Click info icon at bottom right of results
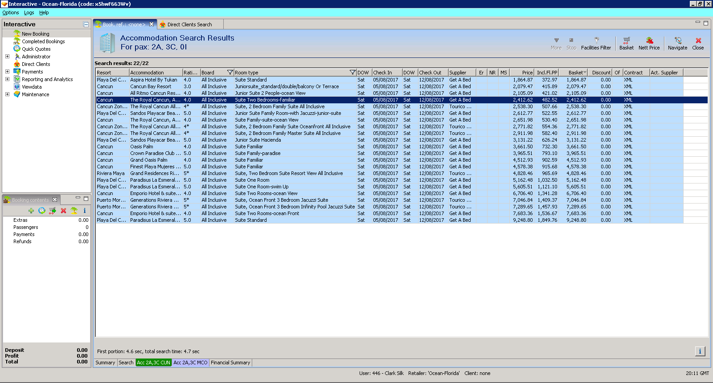This screenshot has height=383, width=713. point(700,351)
